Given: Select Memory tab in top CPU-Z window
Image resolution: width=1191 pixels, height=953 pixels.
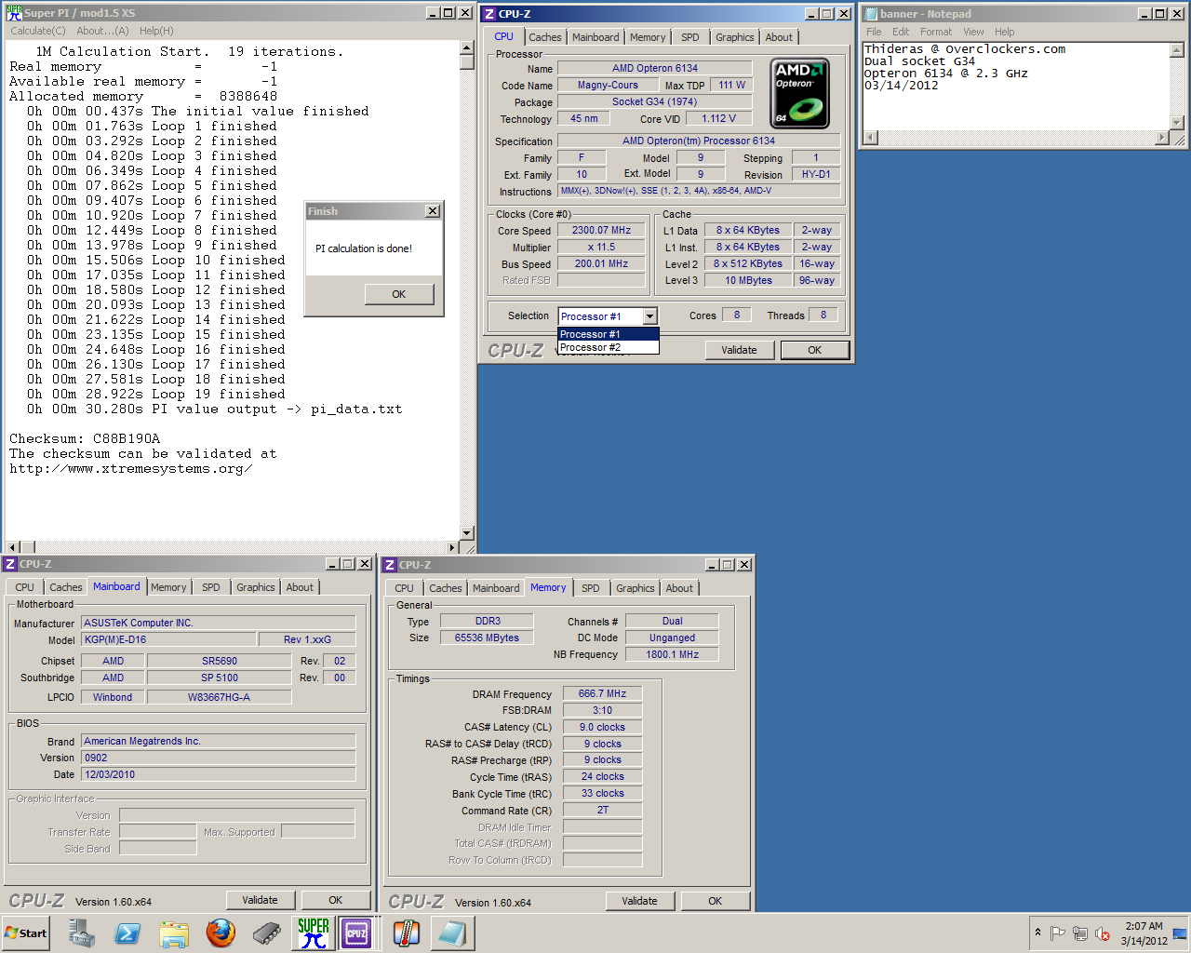Looking at the screenshot, I should click(x=648, y=37).
